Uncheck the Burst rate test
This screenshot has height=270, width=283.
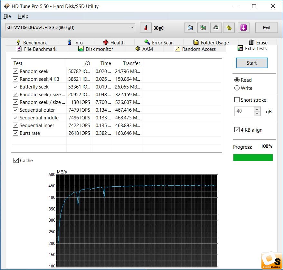[x=15, y=133]
